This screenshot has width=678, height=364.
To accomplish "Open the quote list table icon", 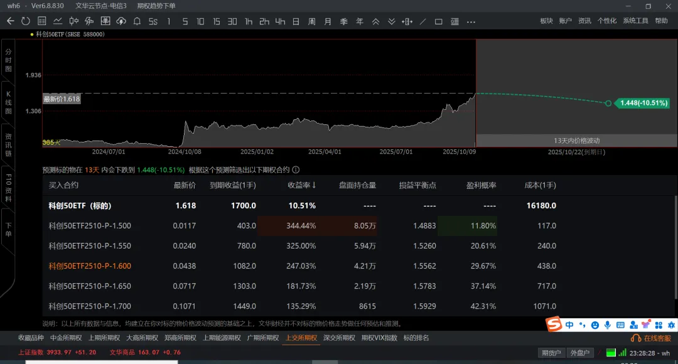I will pos(42,21).
